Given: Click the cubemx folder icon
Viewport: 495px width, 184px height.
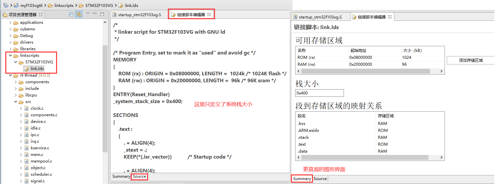Looking at the screenshot, I should (x=16, y=29).
